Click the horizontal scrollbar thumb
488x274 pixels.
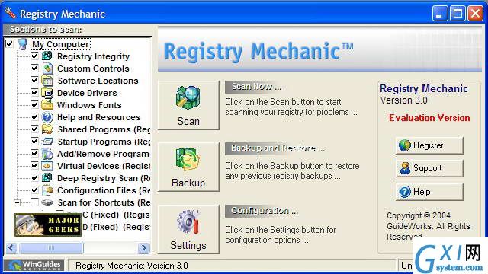[51, 248]
